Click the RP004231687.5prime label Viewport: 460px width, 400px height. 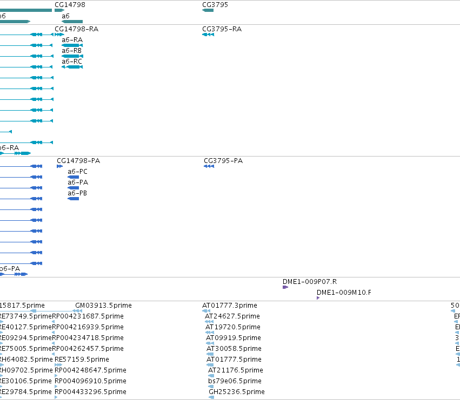[x=88, y=316]
